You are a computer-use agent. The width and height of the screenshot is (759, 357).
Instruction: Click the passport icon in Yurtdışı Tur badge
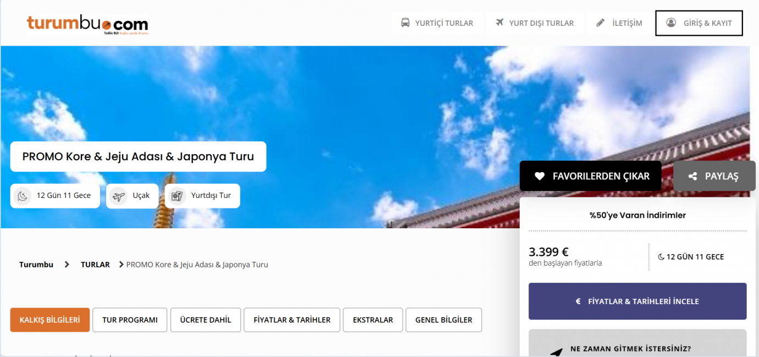coord(177,196)
